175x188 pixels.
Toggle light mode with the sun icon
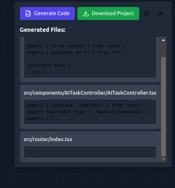(147, 13)
